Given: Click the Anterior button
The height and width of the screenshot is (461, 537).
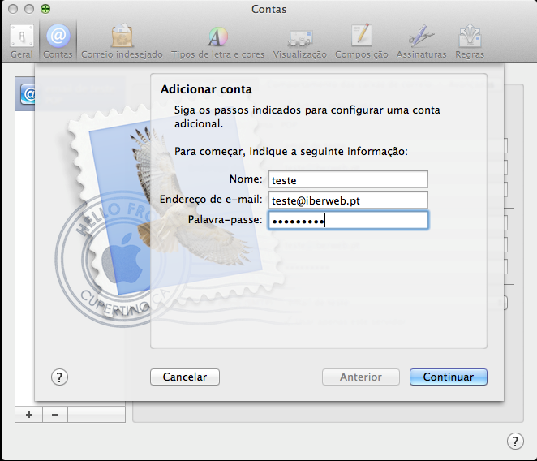Looking at the screenshot, I should tap(361, 377).
